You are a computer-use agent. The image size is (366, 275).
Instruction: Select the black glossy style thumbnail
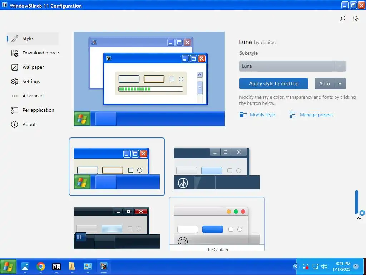[117, 227]
